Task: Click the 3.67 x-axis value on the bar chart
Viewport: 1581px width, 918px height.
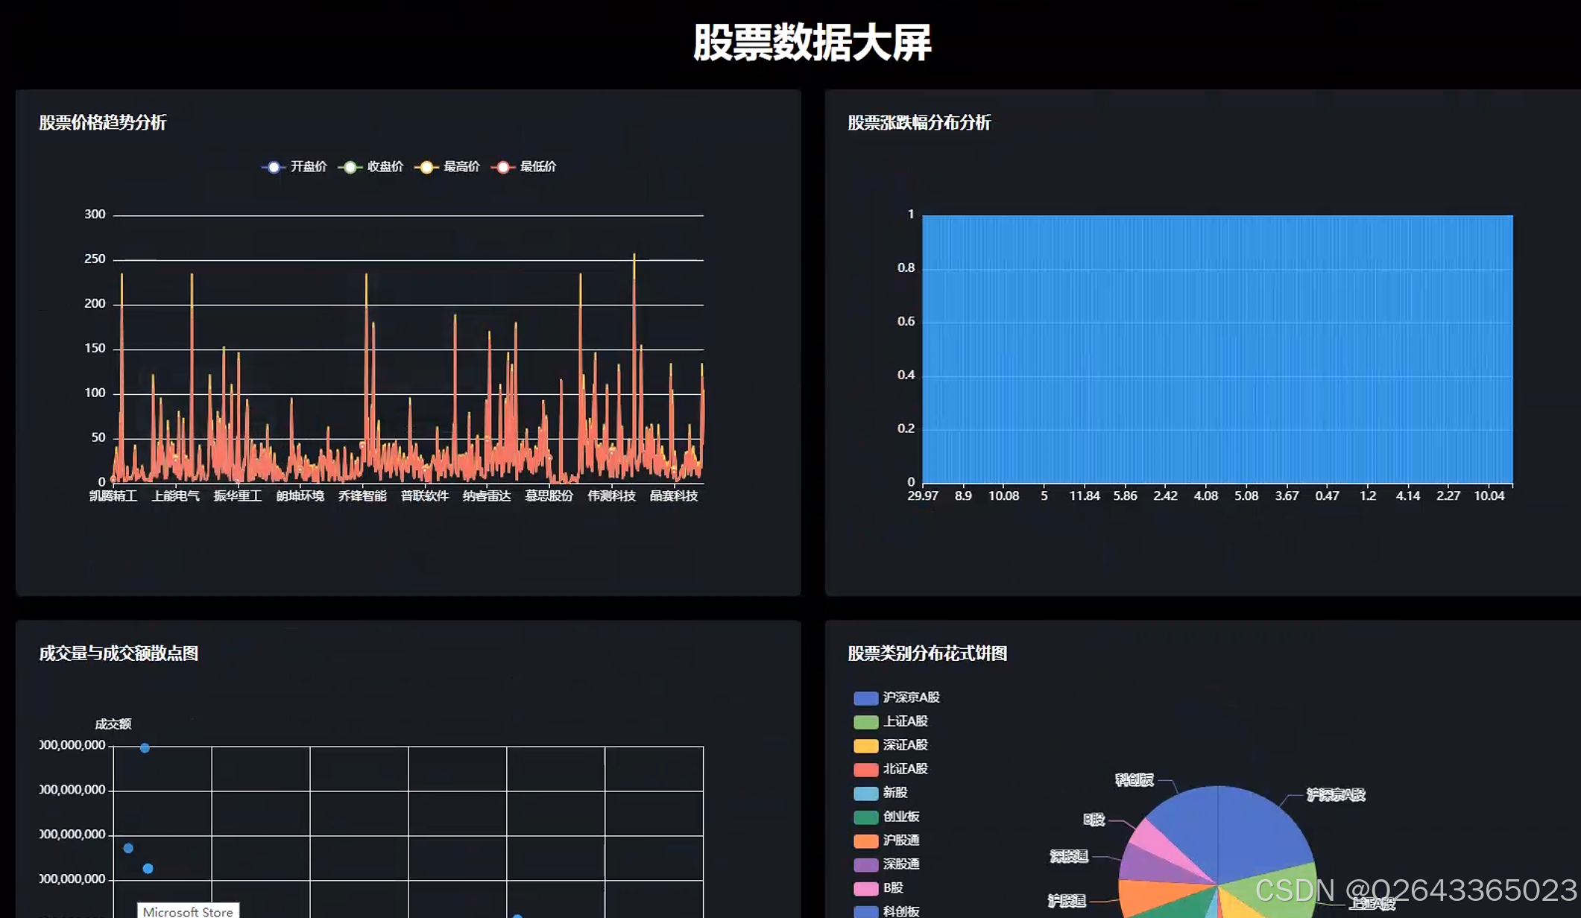Action: point(1287,496)
